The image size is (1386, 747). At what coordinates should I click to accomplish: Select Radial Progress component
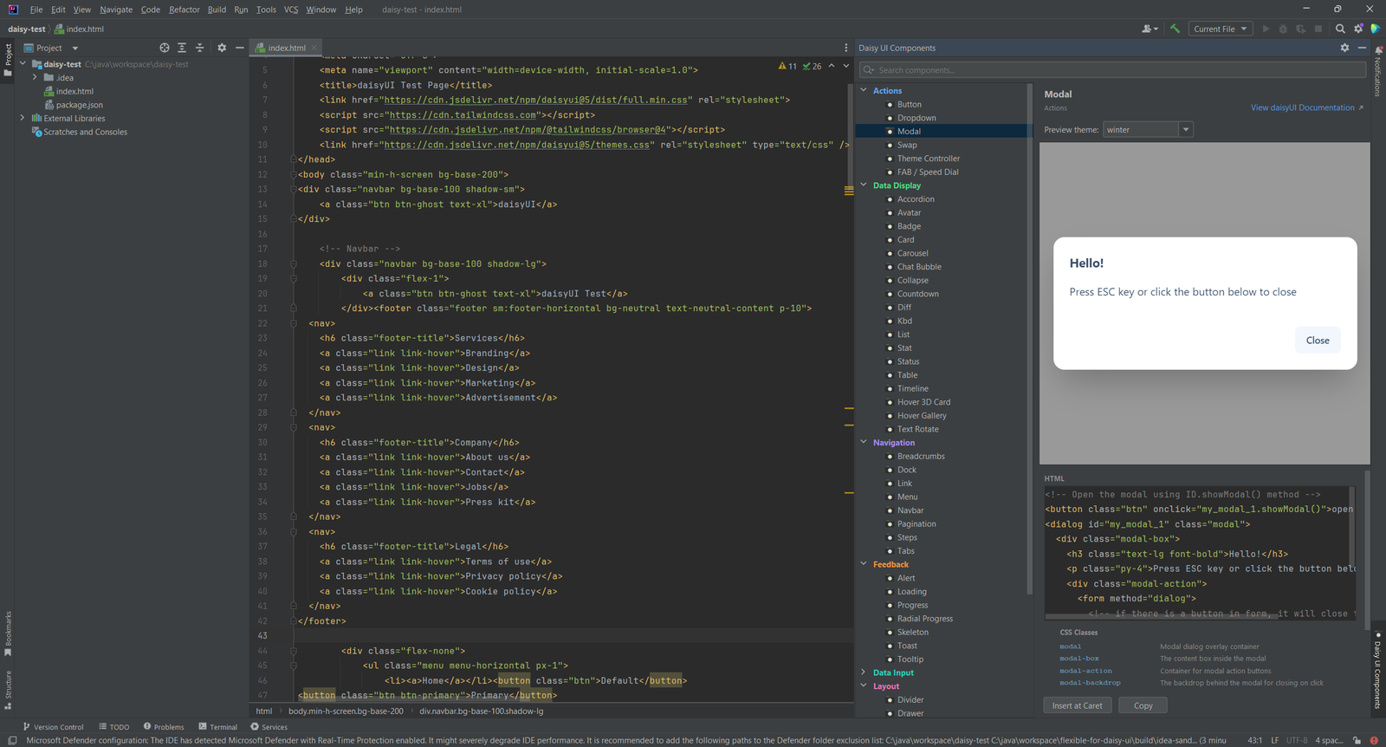[x=925, y=619]
